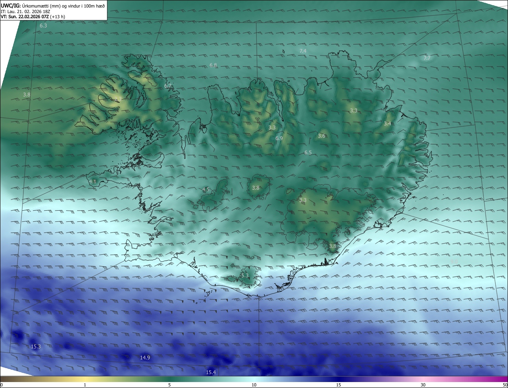This screenshot has height=388, width=508.
Task: Click the 4.5 value label on the map
Action: click(206, 190)
